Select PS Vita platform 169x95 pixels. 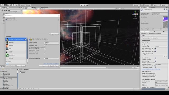[16, 58]
